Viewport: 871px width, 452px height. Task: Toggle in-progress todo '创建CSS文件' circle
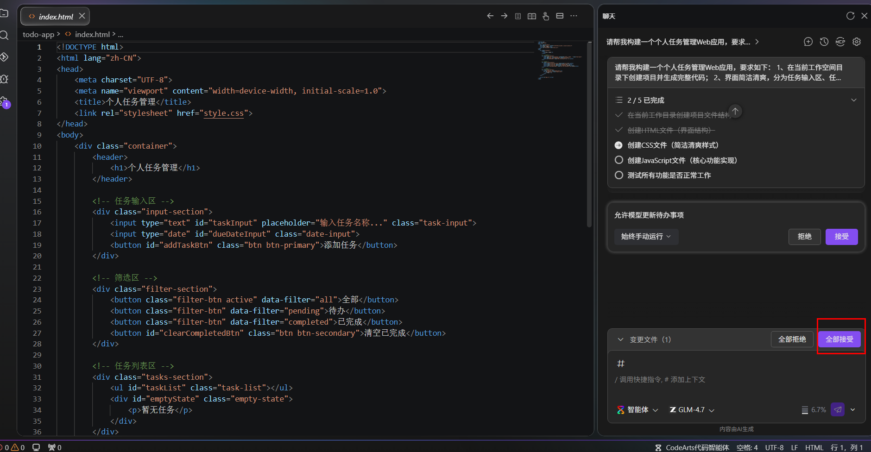(619, 145)
